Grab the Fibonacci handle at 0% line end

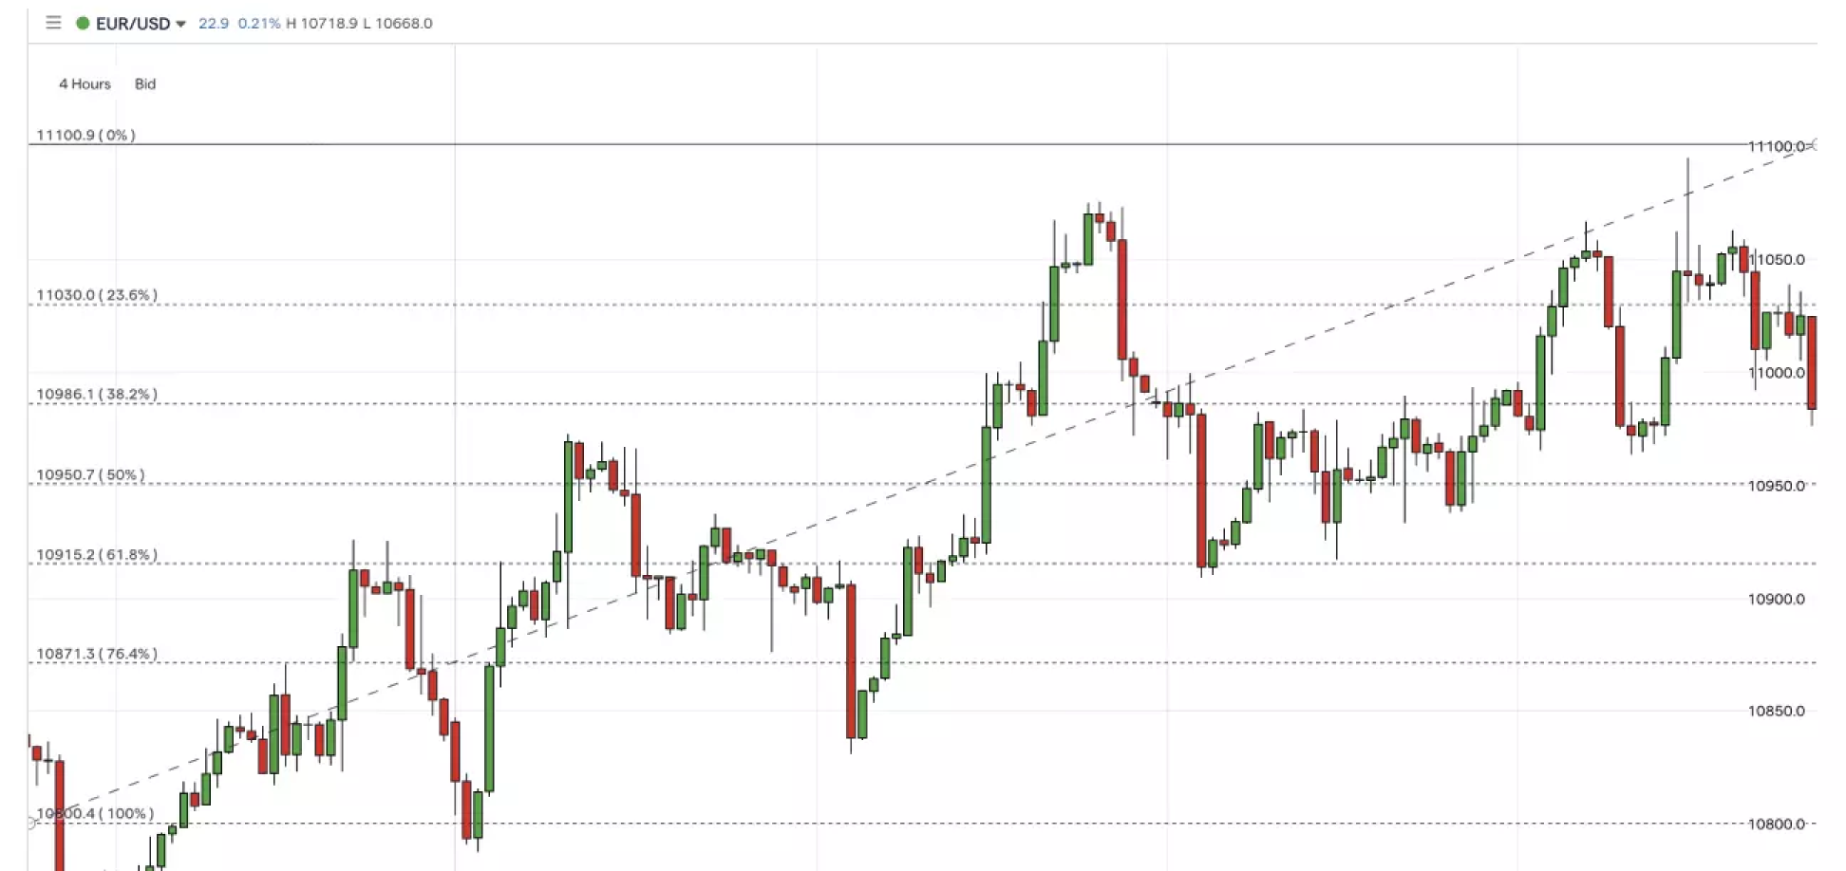[1815, 145]
